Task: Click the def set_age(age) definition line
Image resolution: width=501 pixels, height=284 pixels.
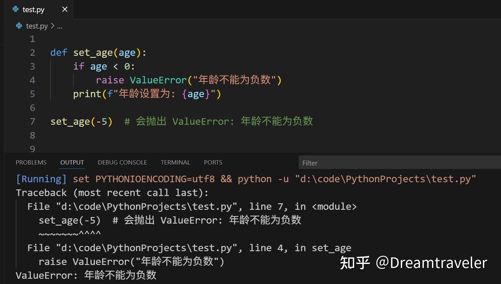Action: pos(99,52)
